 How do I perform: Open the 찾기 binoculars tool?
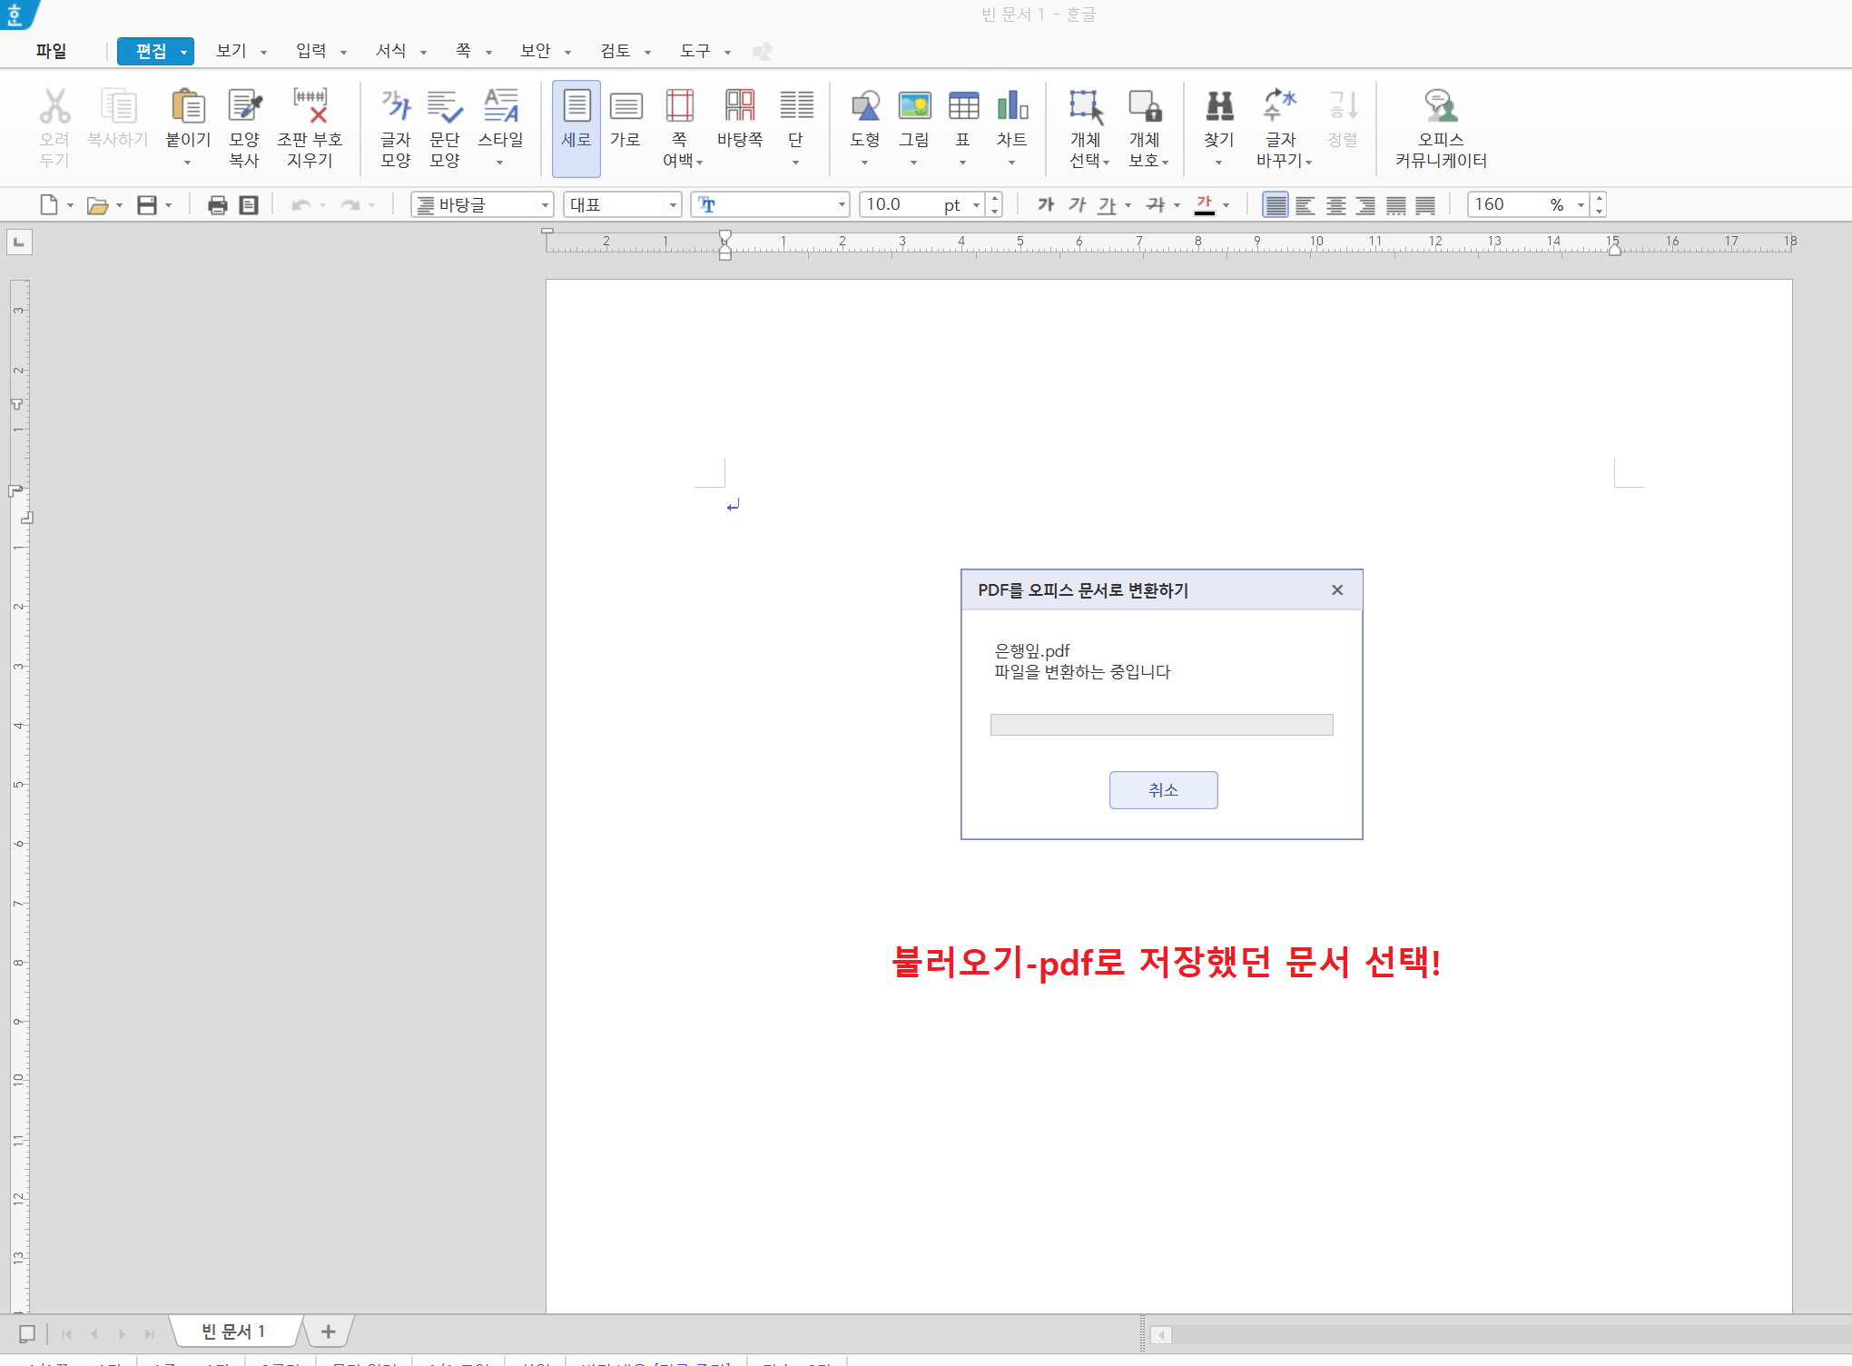(x=1219, y=108)
